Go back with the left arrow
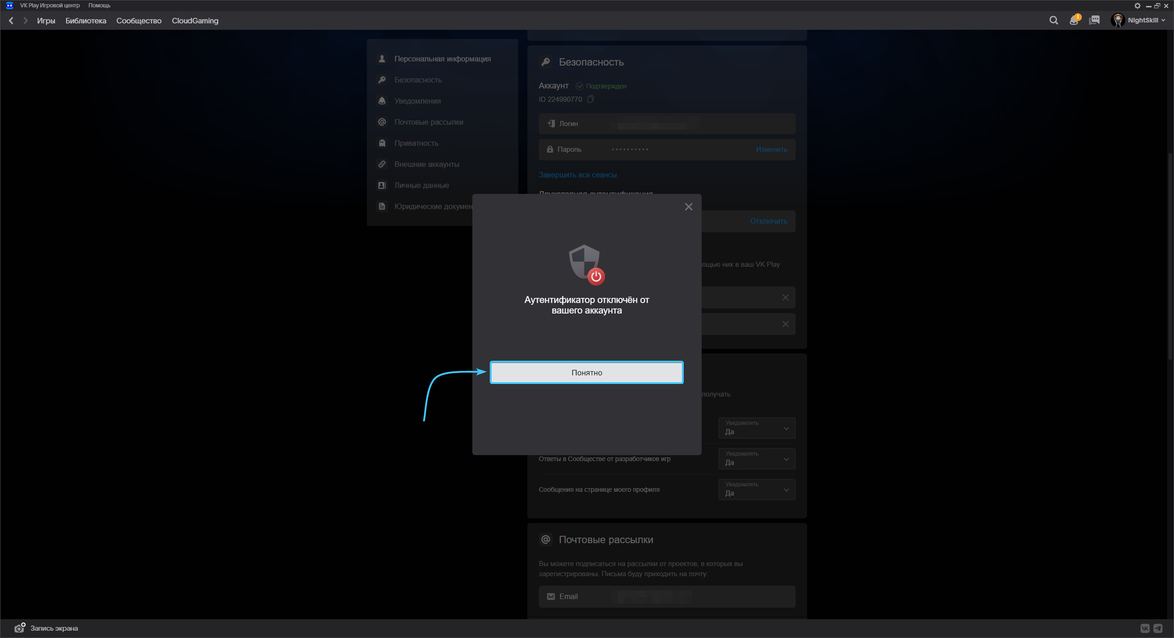The width and height of the screenshot is (1174, 638). [11, 21]
